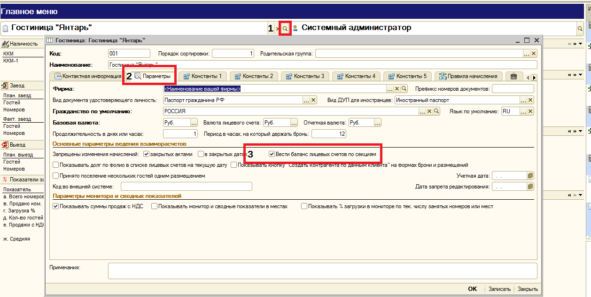This screenshot has width=591, height=297.
Task: Click the Заезд panel icon
Action: click(x=5, y=86)
